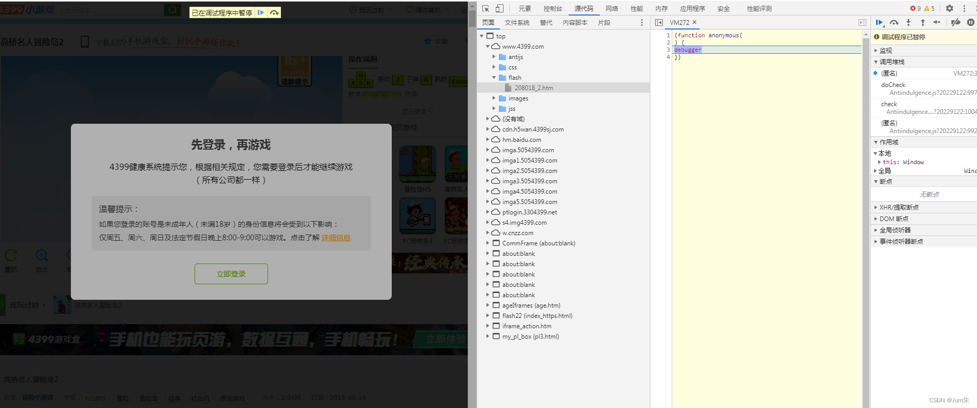Expand the css folder
Viewport: 977px width, 408px height.
[x=494, y=67]
